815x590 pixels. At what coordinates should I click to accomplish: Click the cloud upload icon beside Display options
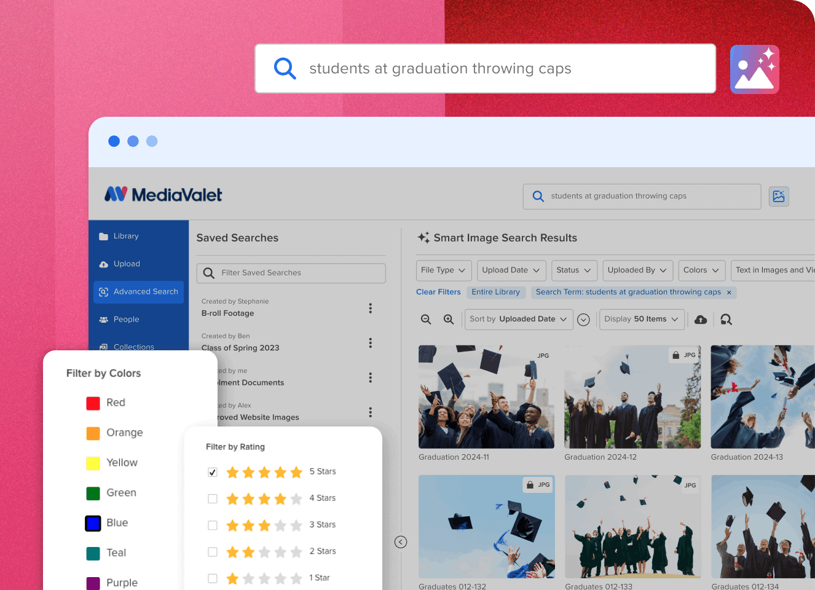tap(700, 320)
